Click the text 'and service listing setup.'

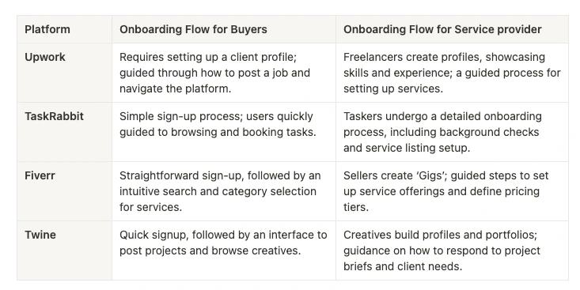pos(407,148)
